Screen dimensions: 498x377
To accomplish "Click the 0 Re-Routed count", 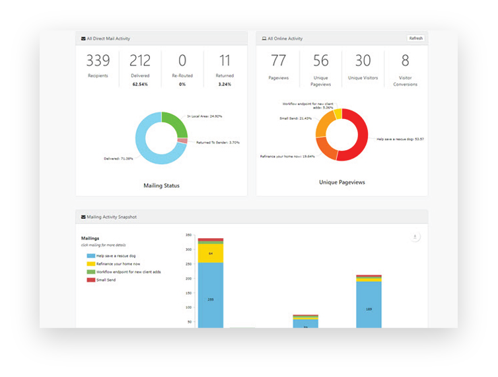I will [x=182, y=60].
